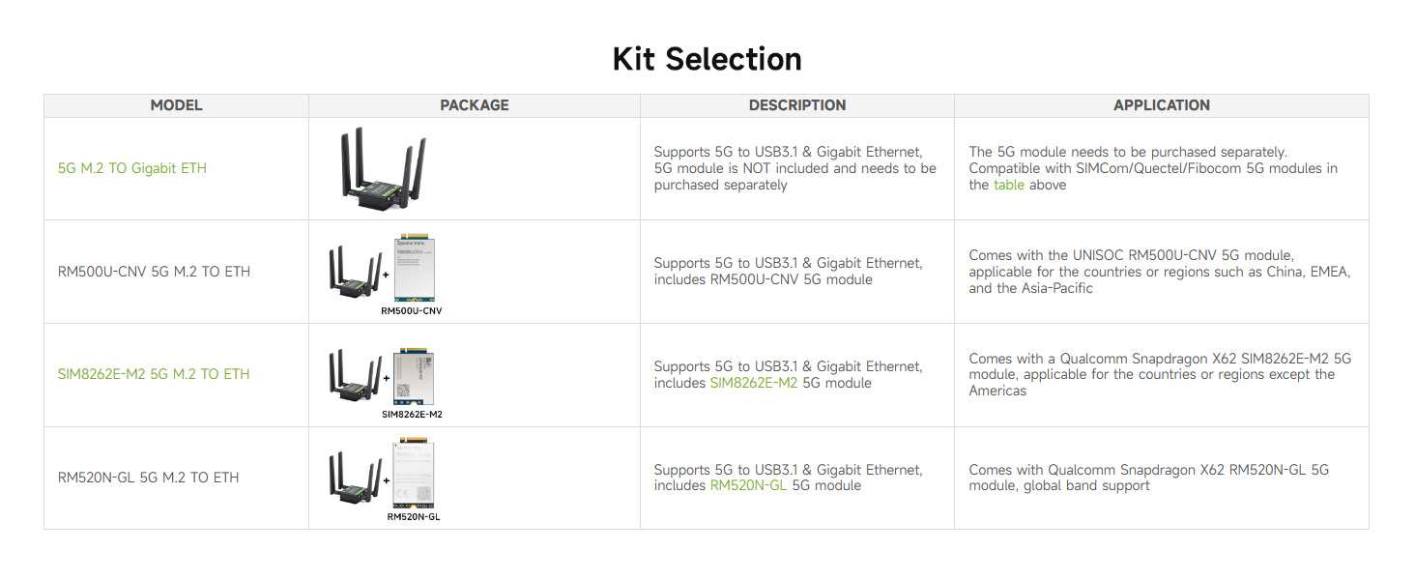
Task: Click the RM520N-GL module card image
Action: click(x=413, y=474)
